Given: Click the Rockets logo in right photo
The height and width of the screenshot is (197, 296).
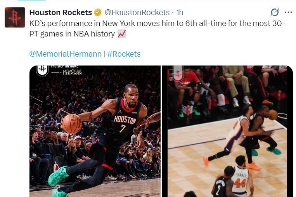Looking at the screenshot, I should (178, 73).
